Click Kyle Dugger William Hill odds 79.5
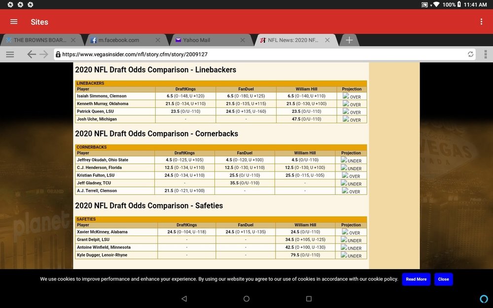The height and width of the screenshot is (308, 493). tap(305, 255)
